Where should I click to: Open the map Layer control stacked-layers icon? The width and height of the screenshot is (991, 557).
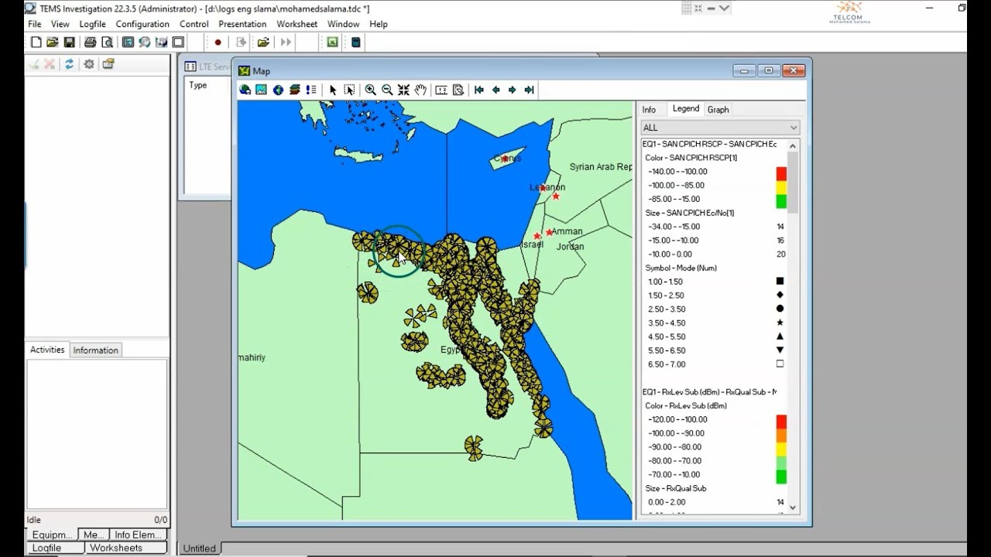click(x=295, y=90)
